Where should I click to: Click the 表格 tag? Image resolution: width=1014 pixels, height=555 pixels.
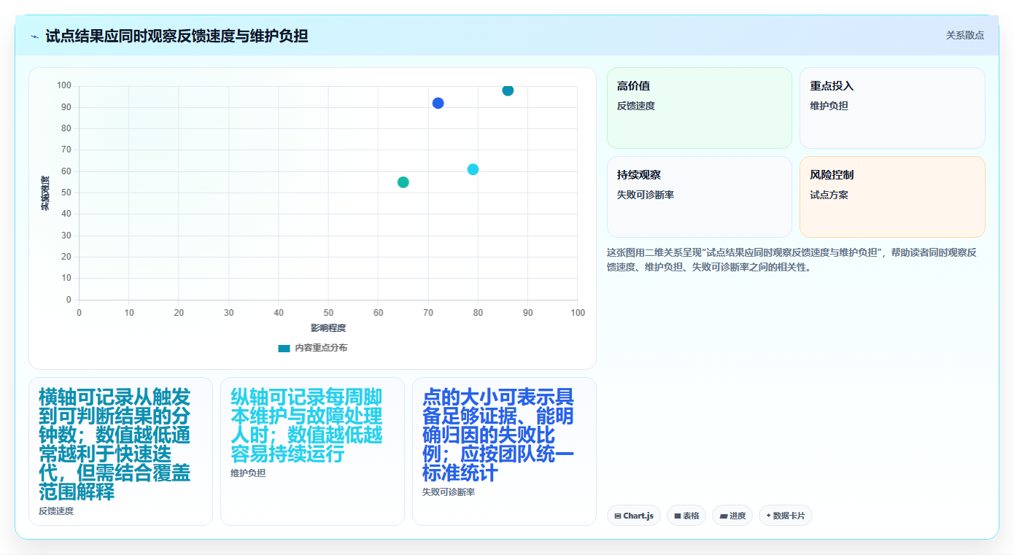686,516
